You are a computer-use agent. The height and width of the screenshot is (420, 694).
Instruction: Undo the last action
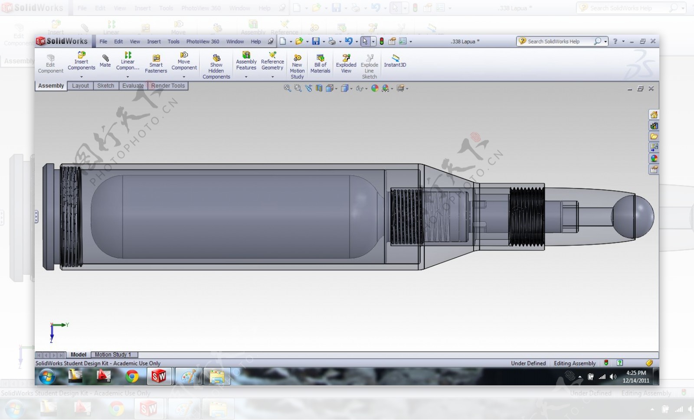point(348,41)
